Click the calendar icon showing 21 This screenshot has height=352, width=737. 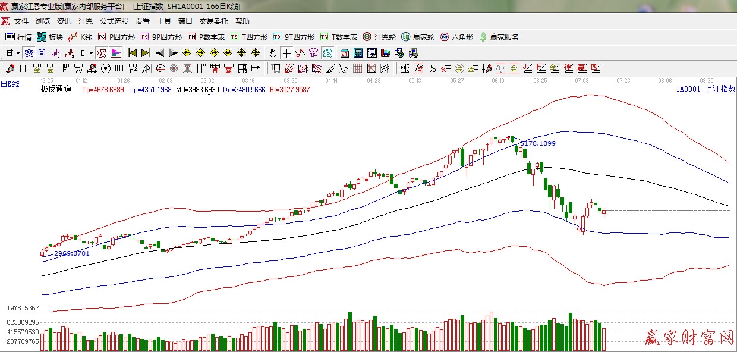click(344, 53)
